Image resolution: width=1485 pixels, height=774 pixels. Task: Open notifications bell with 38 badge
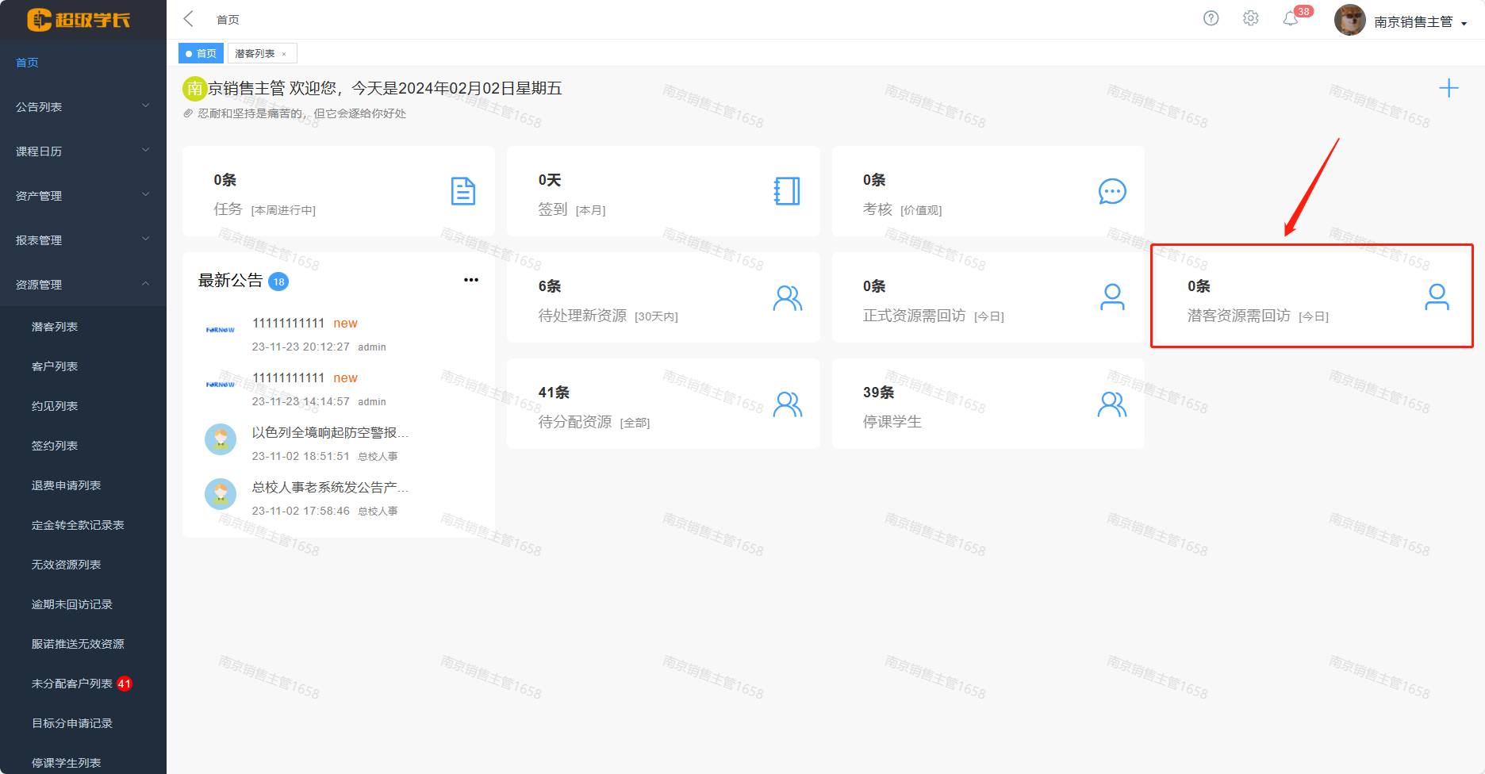tap(1291, 18)
